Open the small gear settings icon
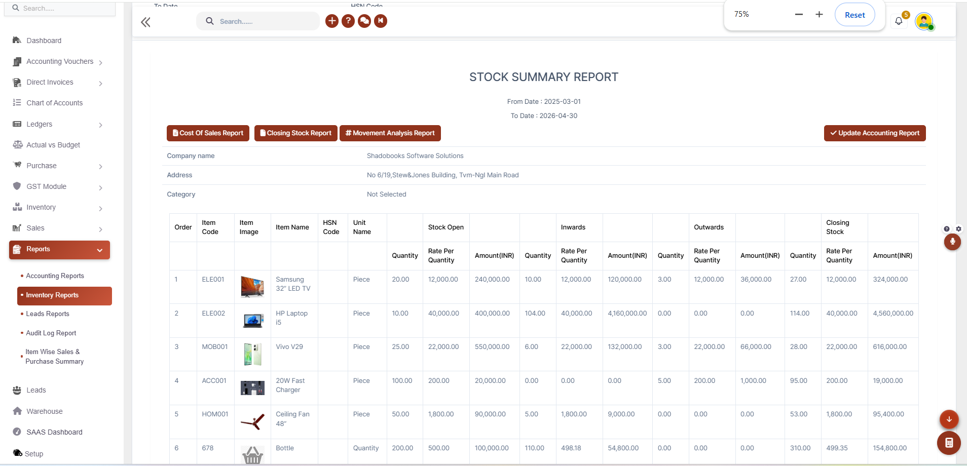Image resolution: width=967 pixels, height=466 pixels. tap(958, 229)
